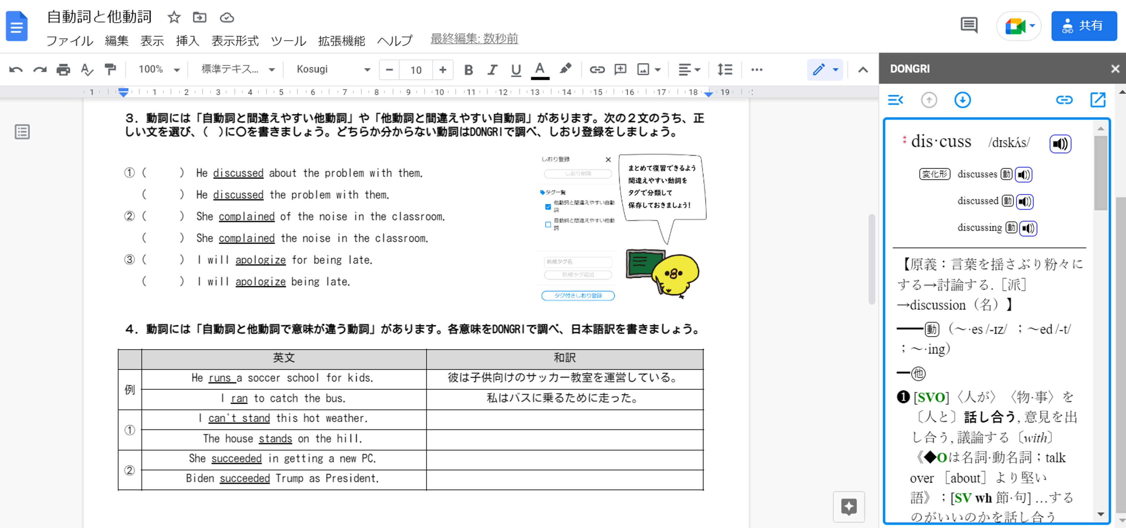This screenshot has height=528, width=1126.
Task: Open the document outline icon
Action: pyautogui.click(x=22, y=132)
